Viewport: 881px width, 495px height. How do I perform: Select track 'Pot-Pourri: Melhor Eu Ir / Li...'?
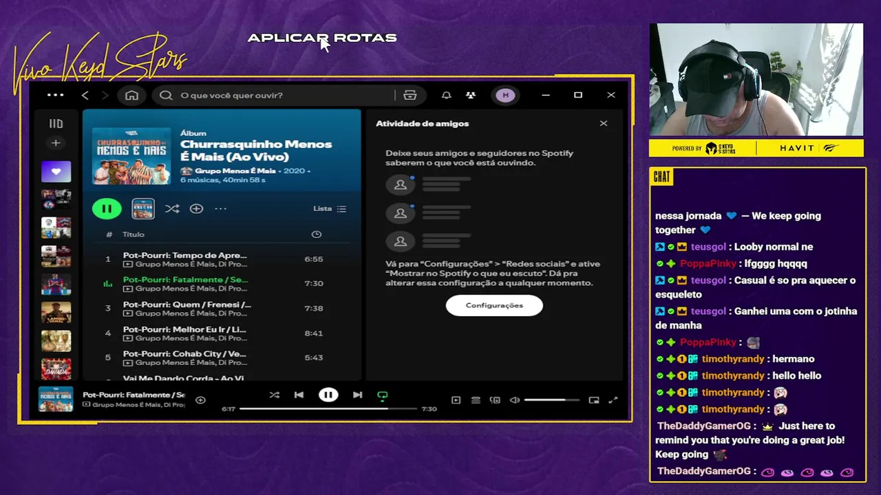pyautogui.click(x=220, y=333)
